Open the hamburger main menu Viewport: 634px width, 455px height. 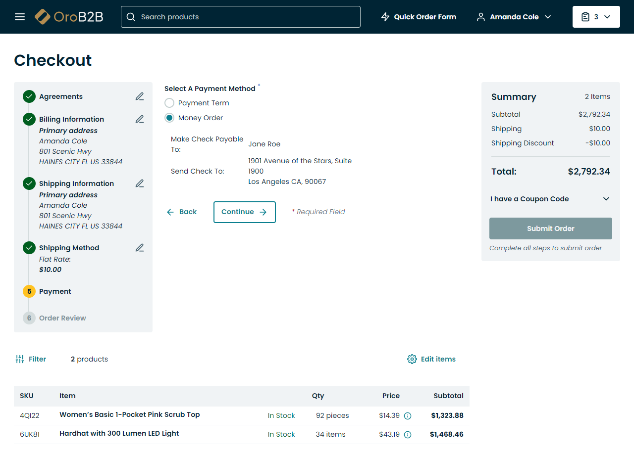pyautogui.click(x=20, y=17)
